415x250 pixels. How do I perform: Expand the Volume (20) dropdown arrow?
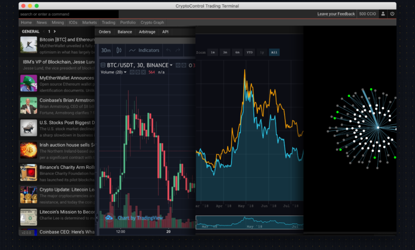[125, 72]
